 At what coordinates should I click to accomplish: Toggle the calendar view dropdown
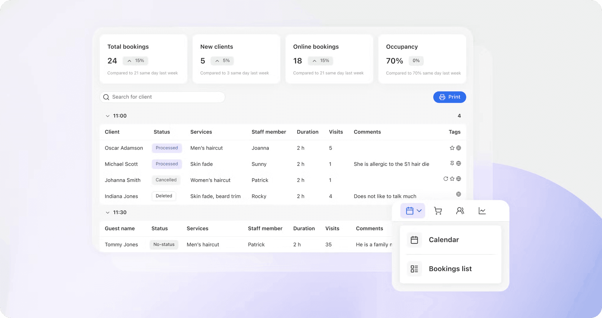413,211
